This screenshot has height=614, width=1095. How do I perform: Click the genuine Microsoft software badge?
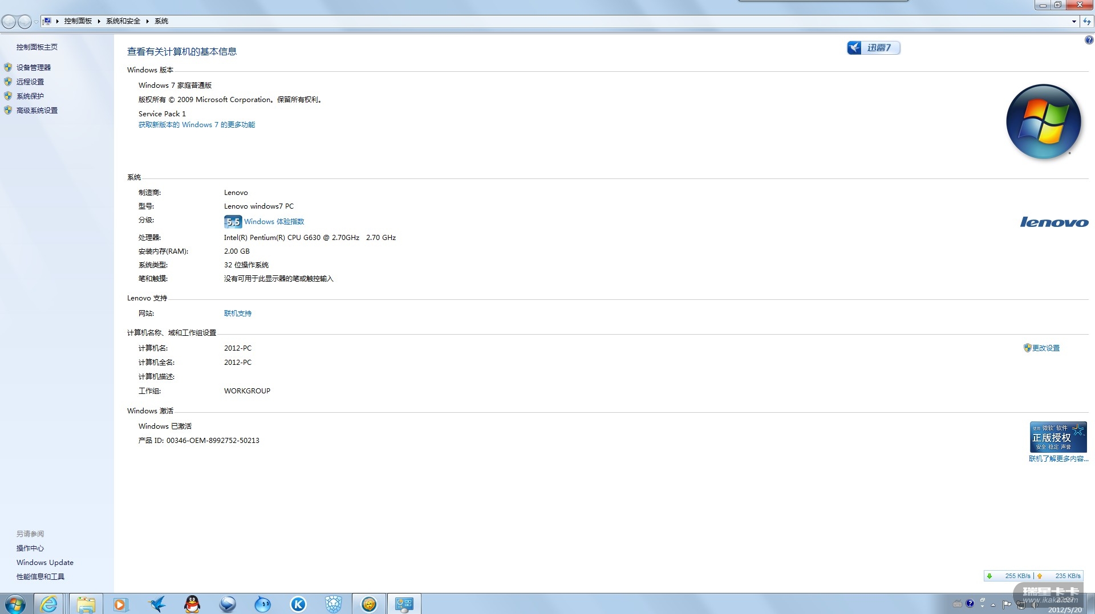[x=1058, y=437]
